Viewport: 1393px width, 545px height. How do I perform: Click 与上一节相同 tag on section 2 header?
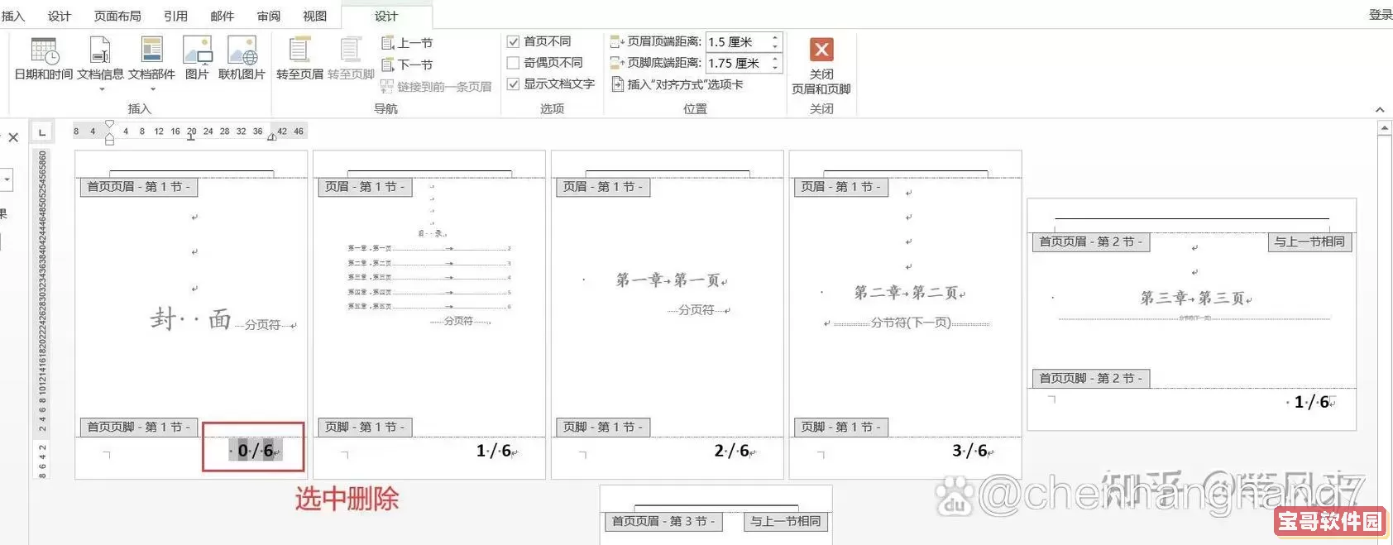point(1309,241)
